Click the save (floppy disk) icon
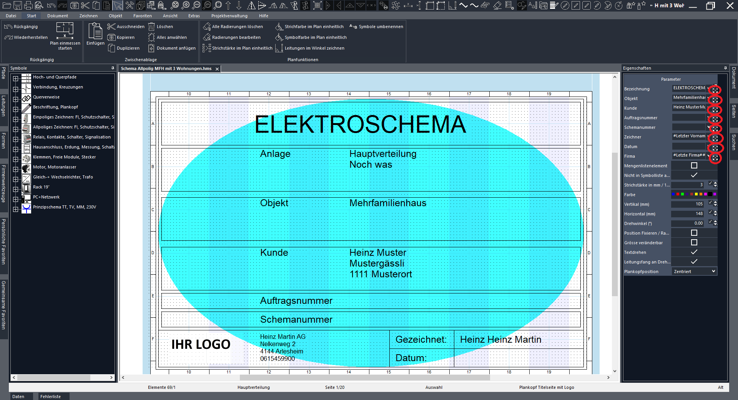The height and width of the screenshot is (400, 738). point(18,5)
